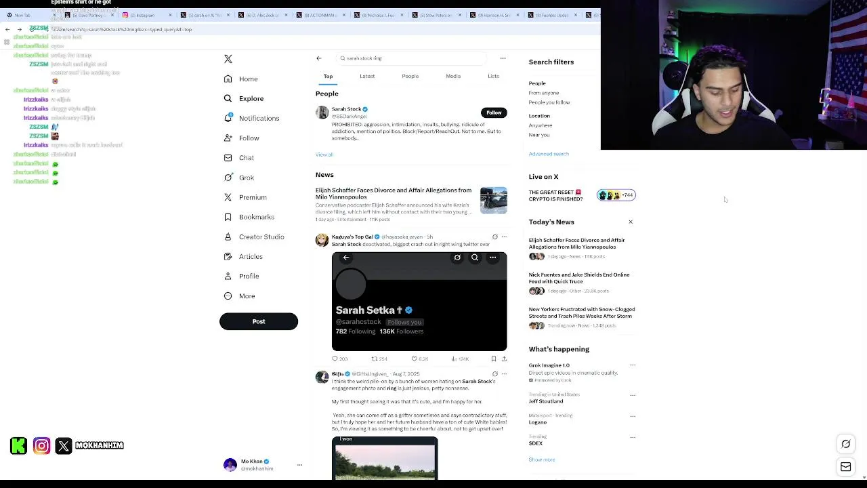Open Creator Studio in the sidebar

pos(254,237)
